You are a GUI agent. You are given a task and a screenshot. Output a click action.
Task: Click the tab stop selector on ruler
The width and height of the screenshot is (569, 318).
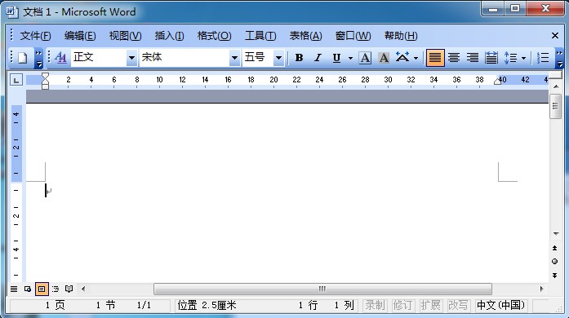(x=16, y=80)
